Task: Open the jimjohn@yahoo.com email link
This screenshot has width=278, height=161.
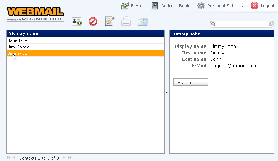Action: coord(233,66)
